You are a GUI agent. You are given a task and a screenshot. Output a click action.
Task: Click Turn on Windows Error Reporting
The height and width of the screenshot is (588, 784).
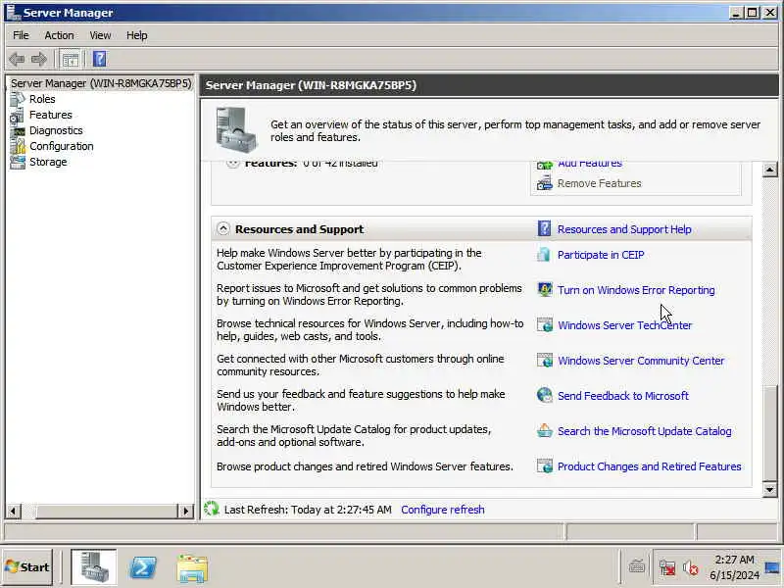tap(636, 290)
